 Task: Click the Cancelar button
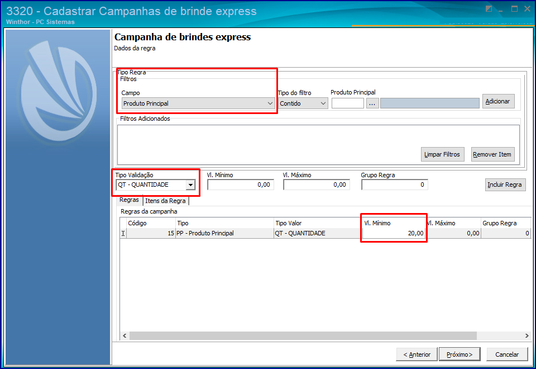507,354
